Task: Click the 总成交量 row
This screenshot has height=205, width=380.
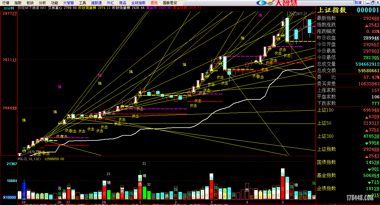Action: point(348,64)
